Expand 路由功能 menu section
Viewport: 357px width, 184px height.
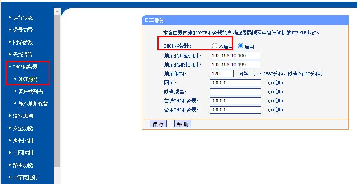(23, 165)
